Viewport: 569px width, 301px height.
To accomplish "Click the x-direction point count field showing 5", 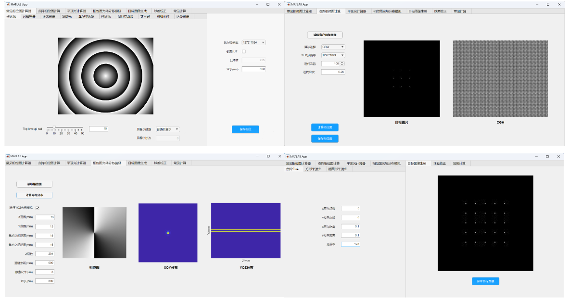I will click(351, 209).
